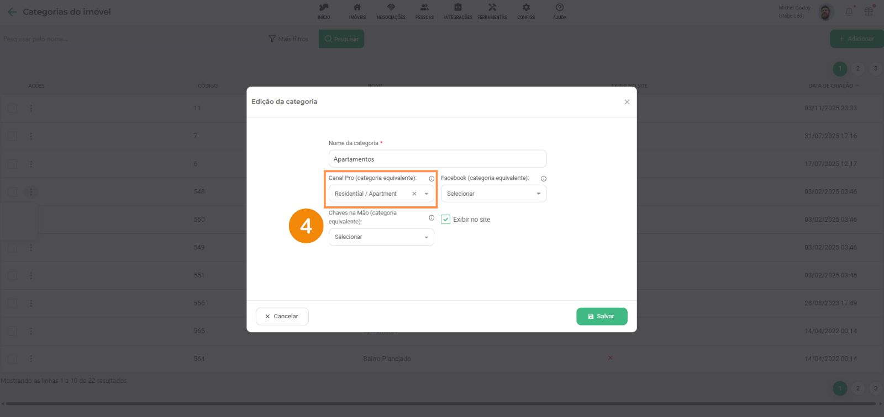The height and width of the screenshot is (417, 884).
Task: Open the user profile avatar
Action: (x=825, y=12)
